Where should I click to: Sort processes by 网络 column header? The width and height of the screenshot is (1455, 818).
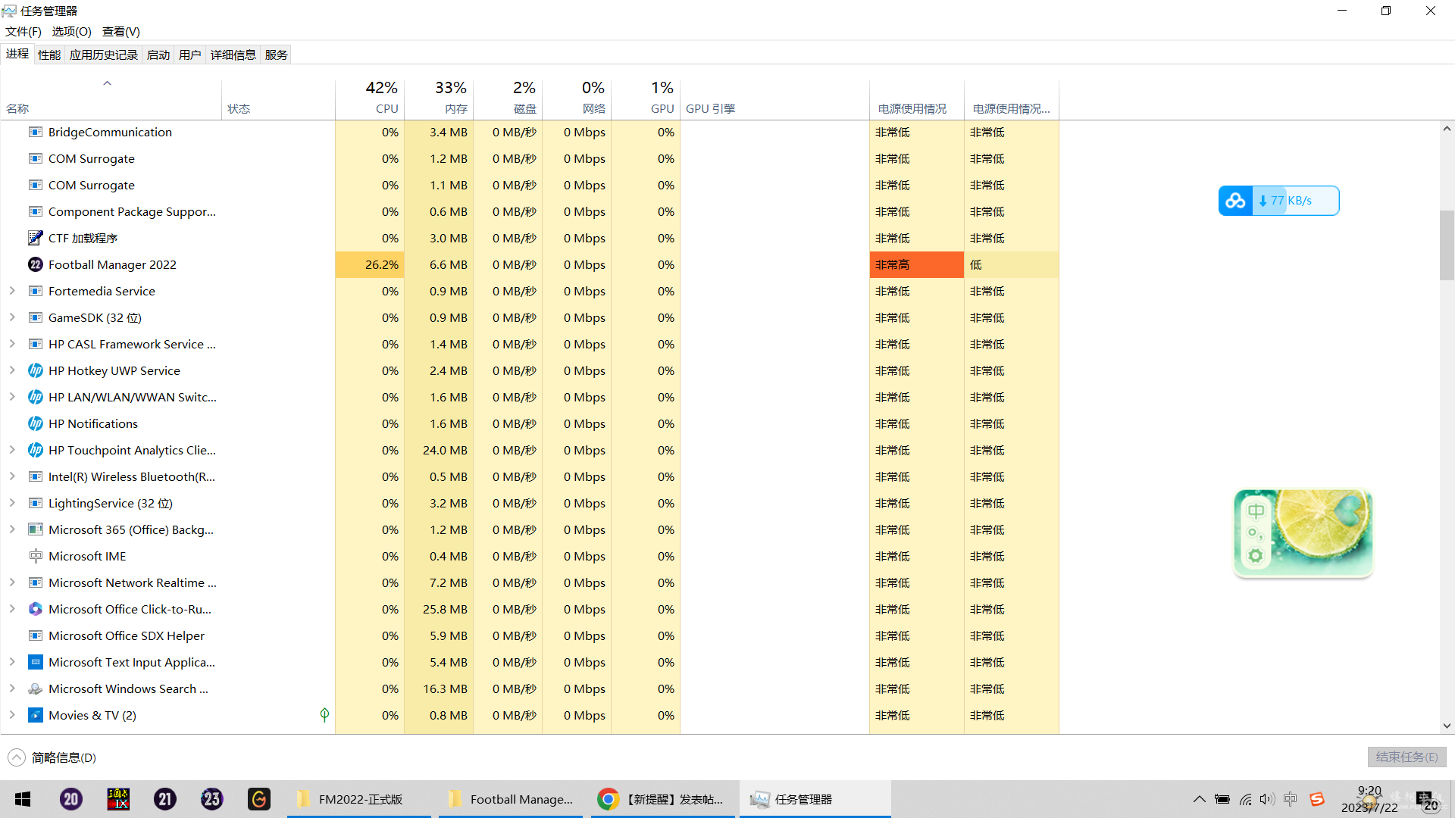click(x=577, y=98)
